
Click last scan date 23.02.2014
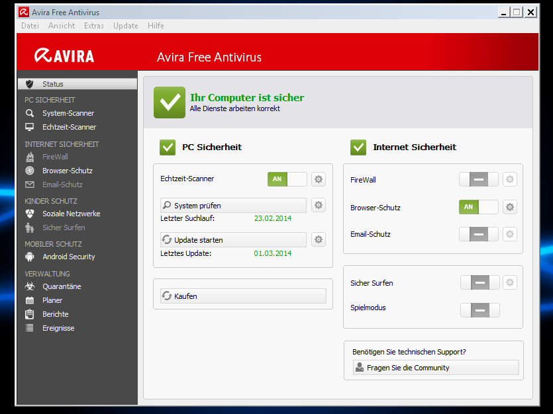pos(273,218)
